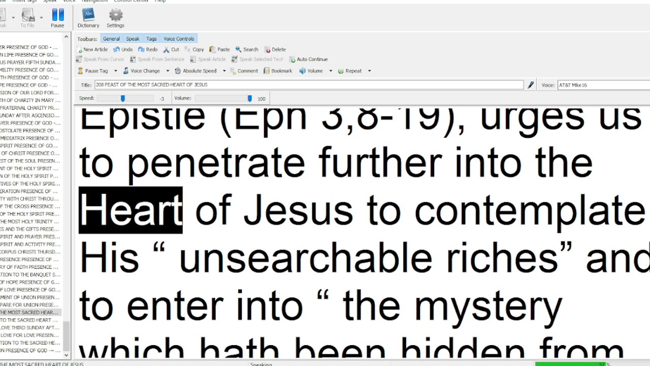This screenshot has height=366, width=650.
Task: Select the TH OF CHARITY IN MARY article
Action: [30, 101]
